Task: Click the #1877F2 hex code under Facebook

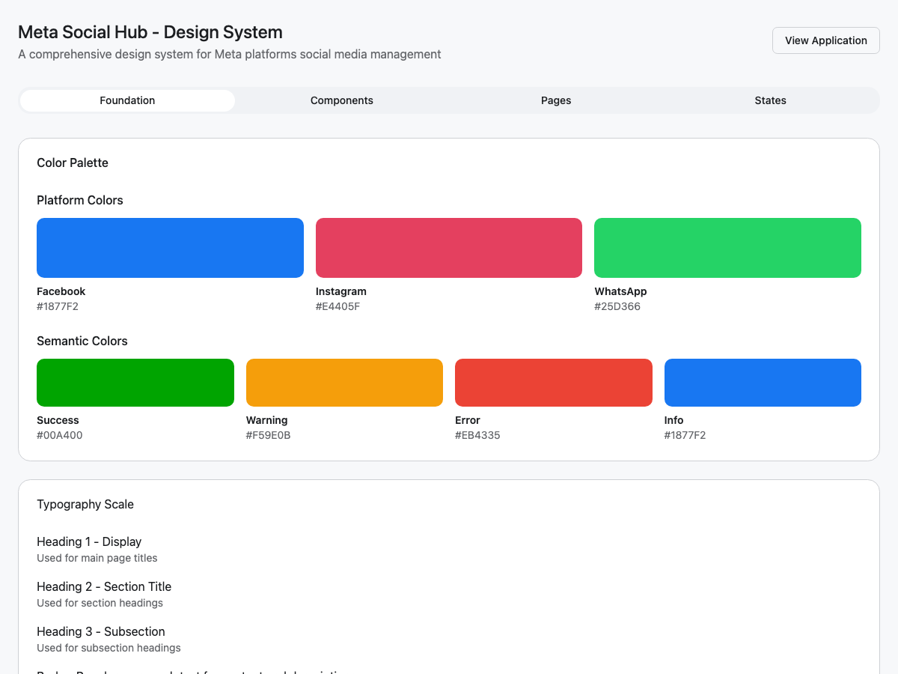Action: [x=58, y=306]
